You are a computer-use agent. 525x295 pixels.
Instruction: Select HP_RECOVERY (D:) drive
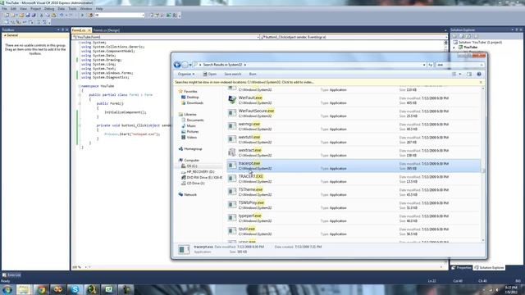click(198, 171)
